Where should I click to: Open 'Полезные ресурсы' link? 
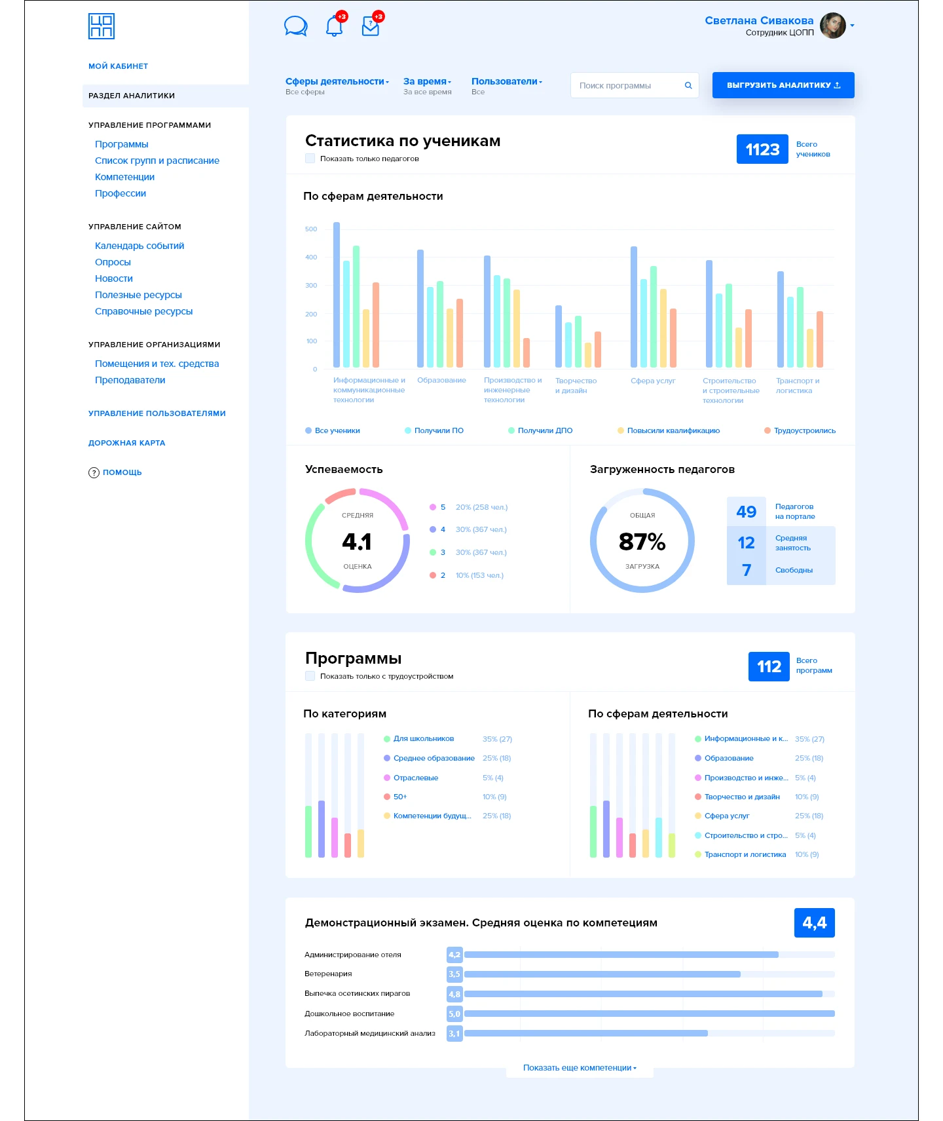[x=138, y=295]
